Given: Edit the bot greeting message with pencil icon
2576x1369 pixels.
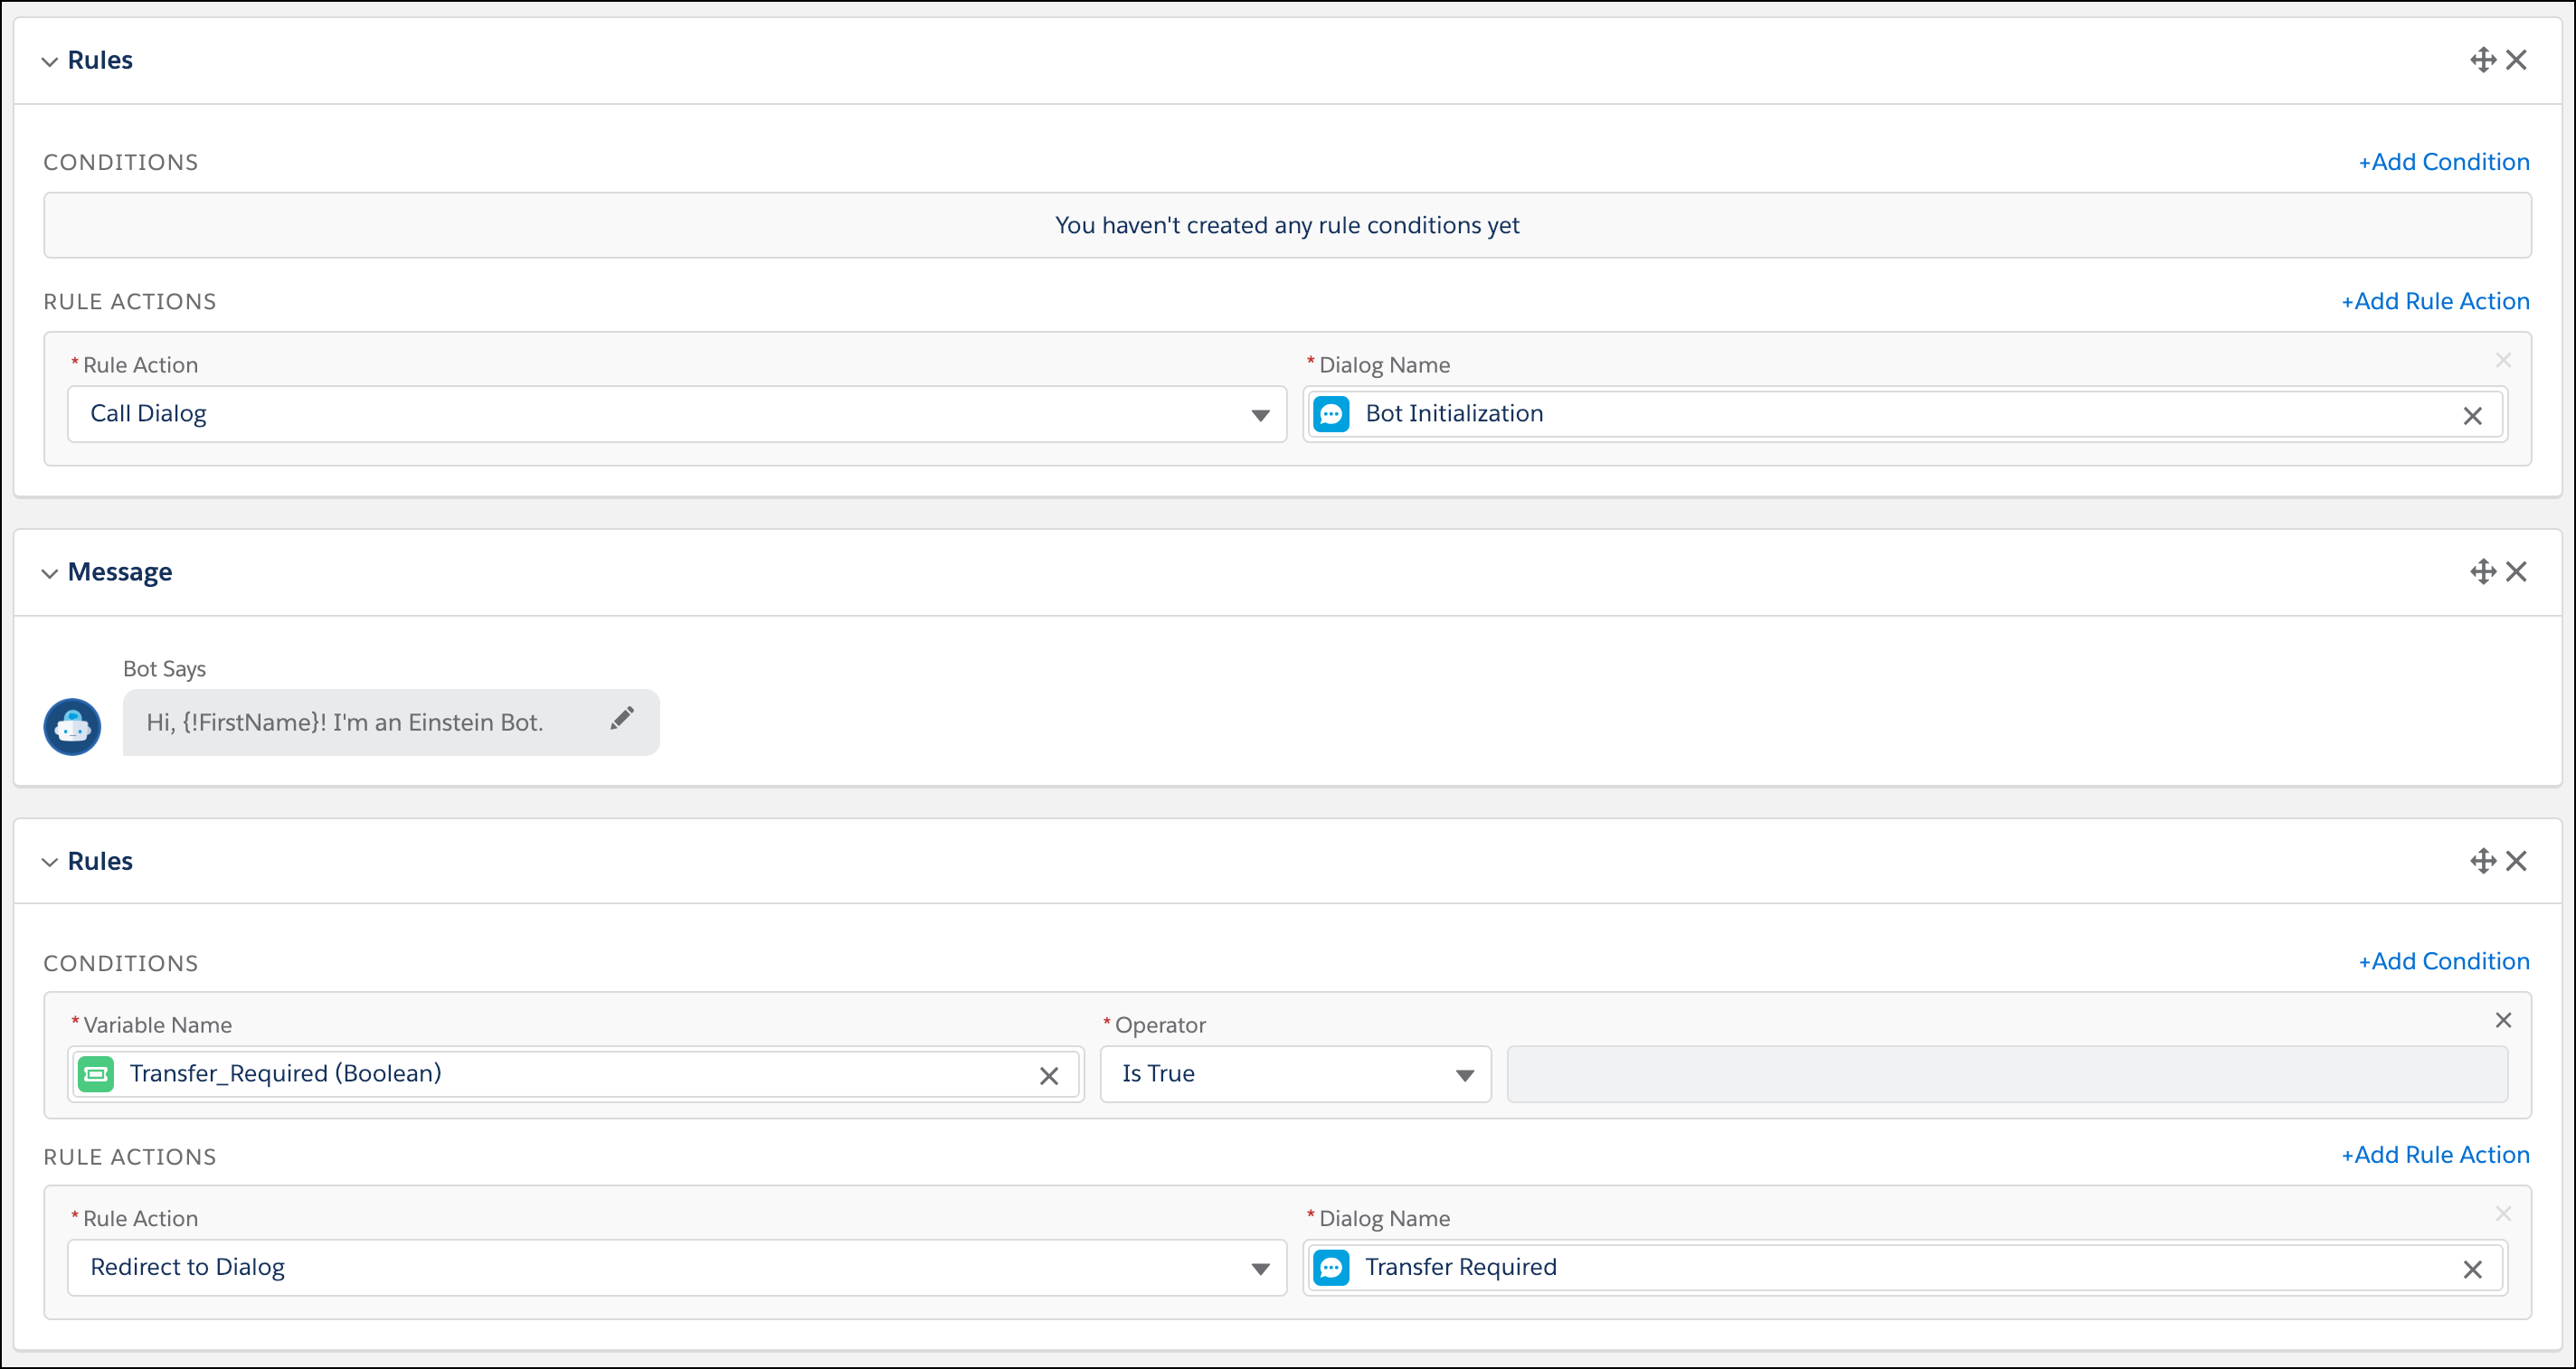Looking at the screenshot, I should [x=623, y=719].
